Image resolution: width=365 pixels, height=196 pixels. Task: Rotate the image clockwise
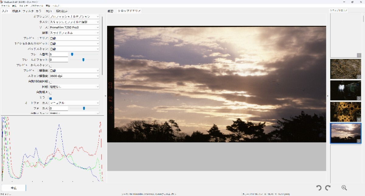[328, 188]
